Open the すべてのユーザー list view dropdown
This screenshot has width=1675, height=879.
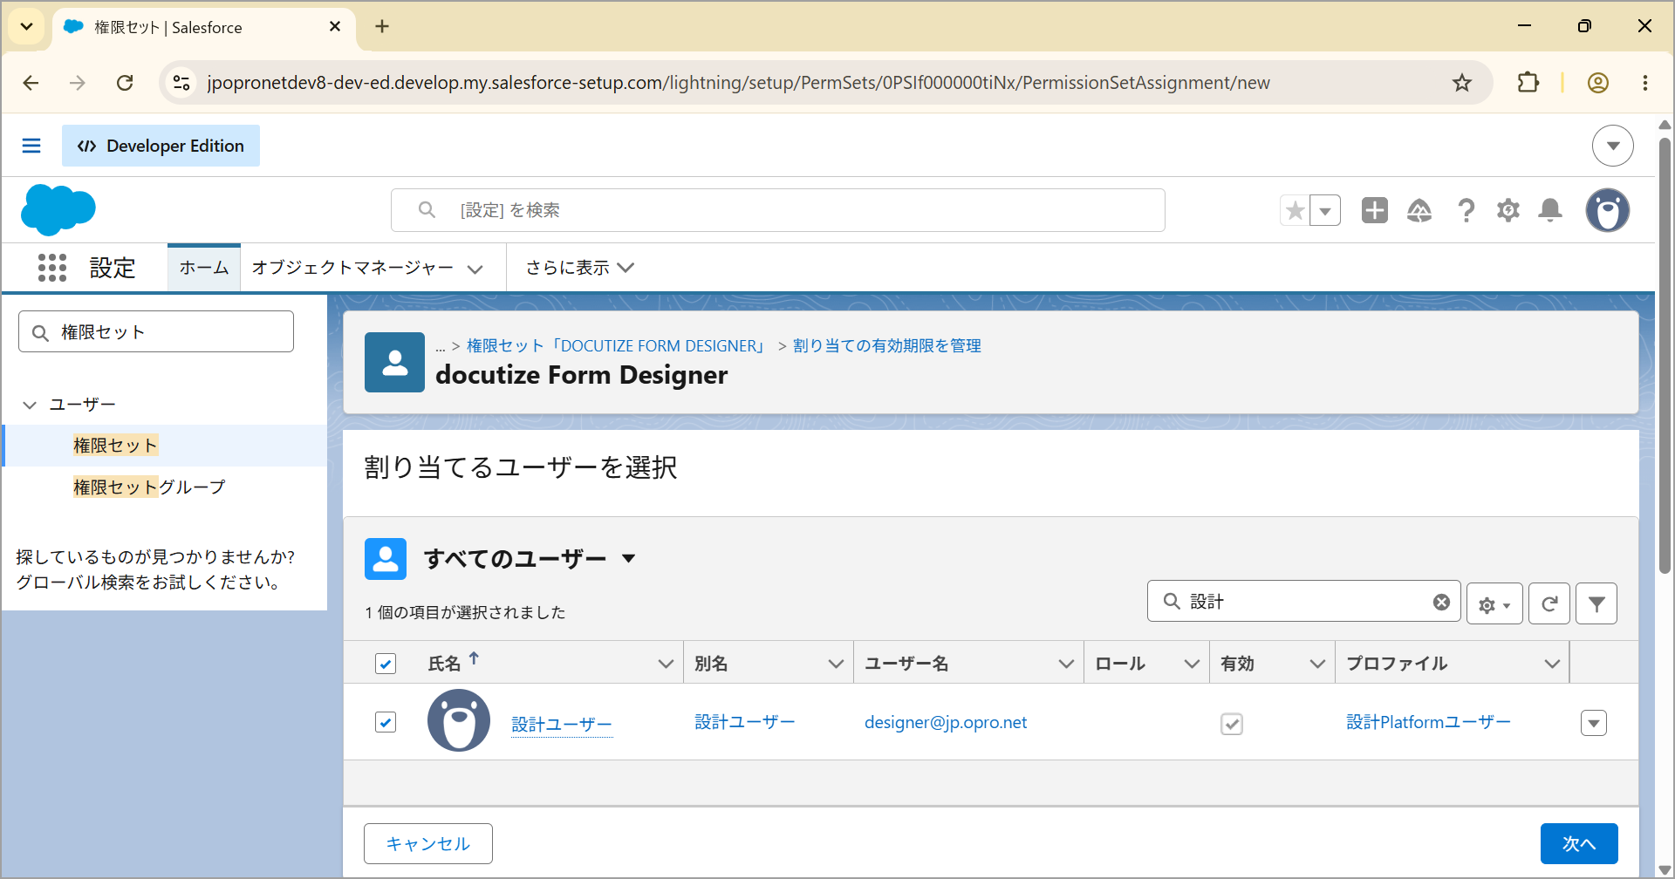coord(629,559)
